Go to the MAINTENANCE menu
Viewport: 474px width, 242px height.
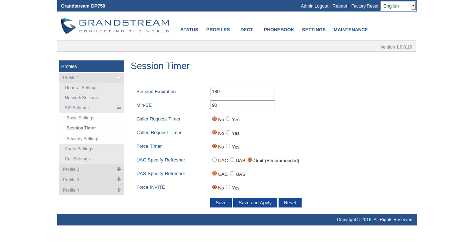click(x=351, y=30)
